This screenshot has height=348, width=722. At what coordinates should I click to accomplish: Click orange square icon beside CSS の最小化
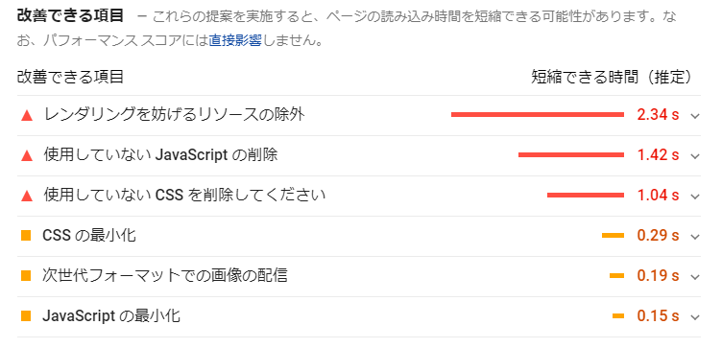[26, 236]
